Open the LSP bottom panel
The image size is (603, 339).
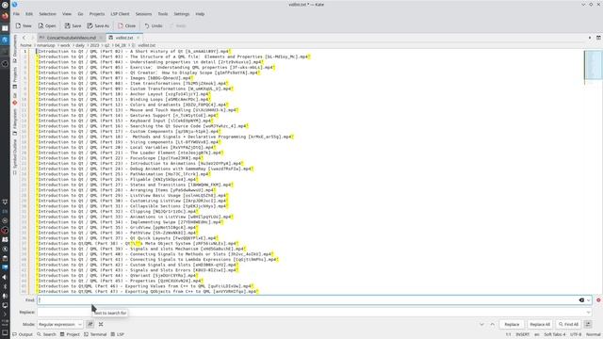click(118, 334)
